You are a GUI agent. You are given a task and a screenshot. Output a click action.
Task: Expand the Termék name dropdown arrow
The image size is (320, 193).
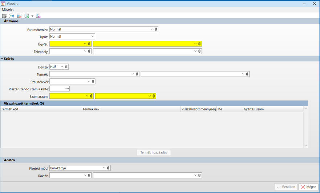click(x=243, y=74)
